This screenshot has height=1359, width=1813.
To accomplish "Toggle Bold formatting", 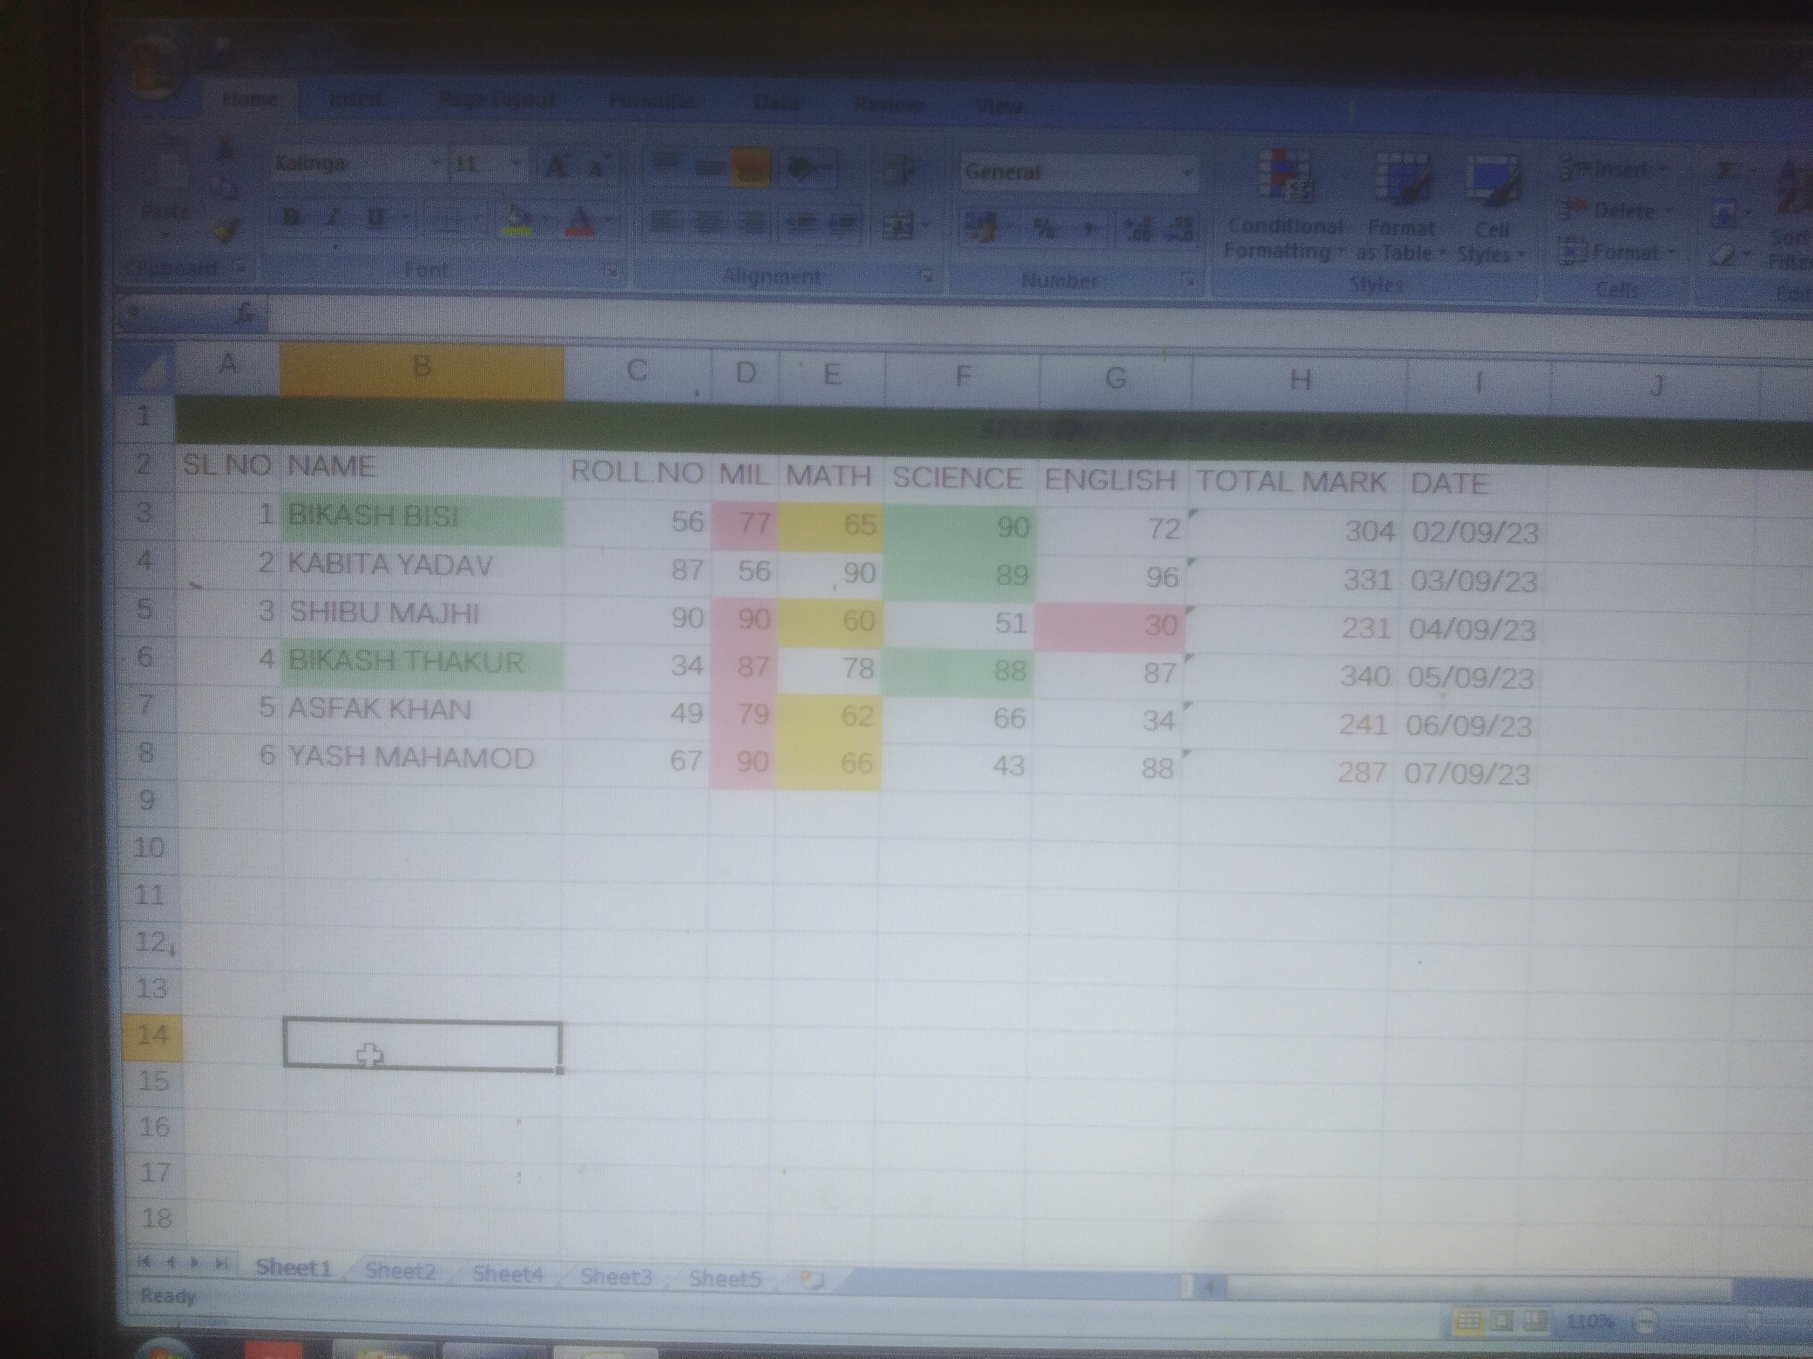I will click(291, 217).
